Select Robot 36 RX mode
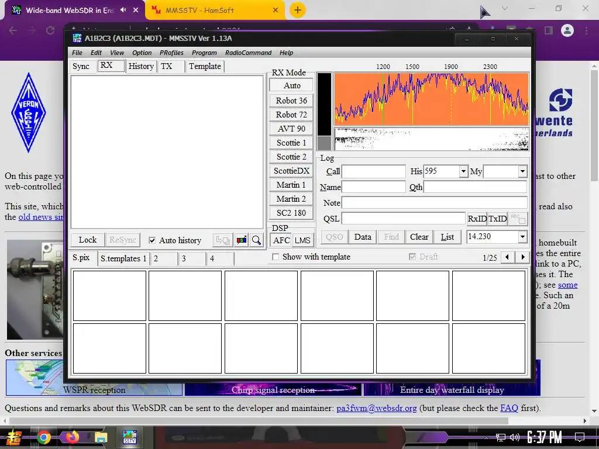599x449 pixels. pyautogui.click(x=291, y=101)
